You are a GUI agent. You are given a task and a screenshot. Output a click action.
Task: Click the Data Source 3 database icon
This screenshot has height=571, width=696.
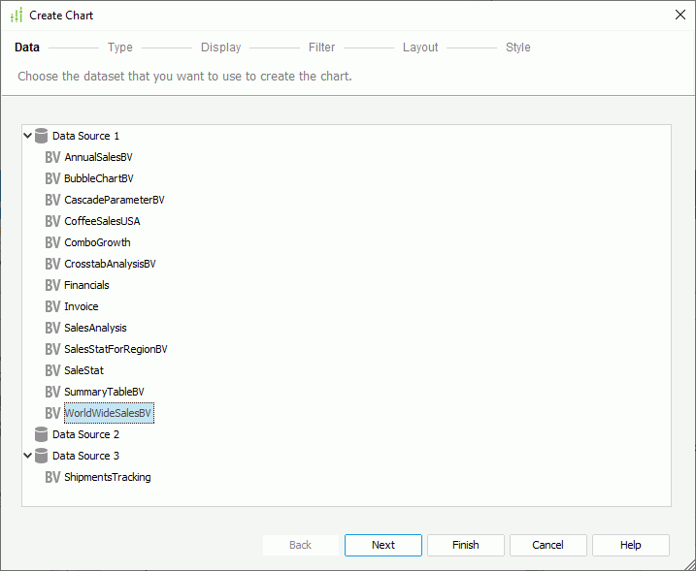(x=41, y=456)
